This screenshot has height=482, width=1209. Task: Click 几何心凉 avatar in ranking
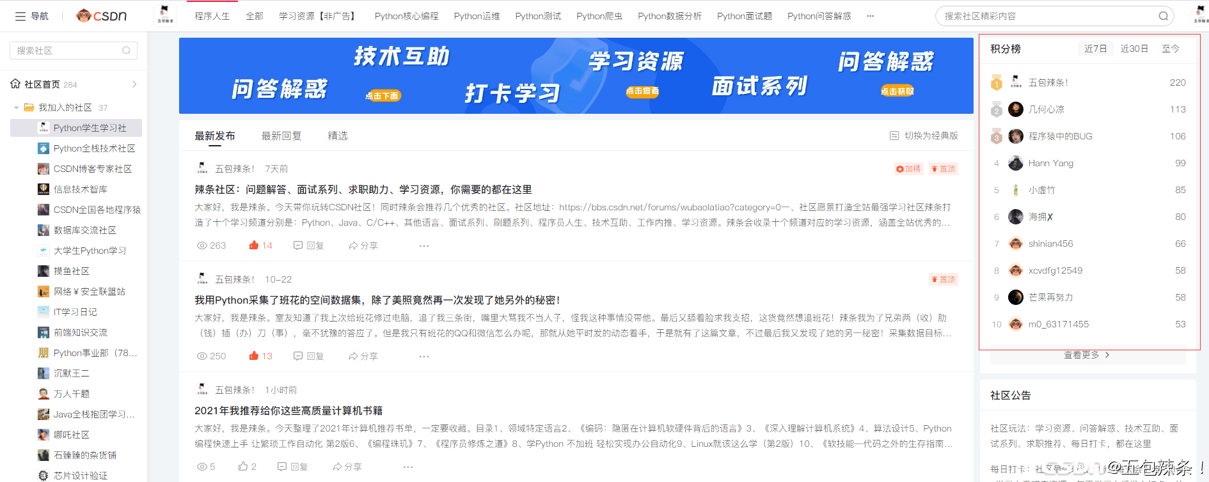[1015, 109]
